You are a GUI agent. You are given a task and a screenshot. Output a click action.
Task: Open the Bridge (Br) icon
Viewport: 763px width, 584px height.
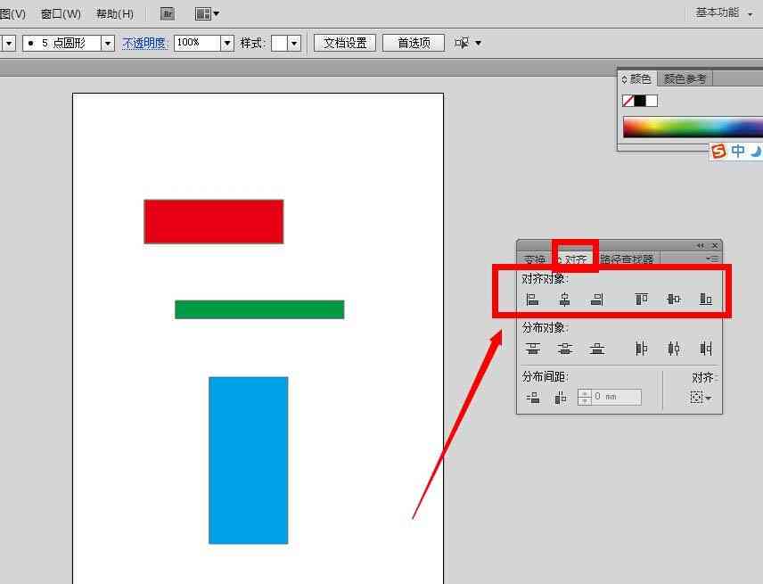coord(168,13)
